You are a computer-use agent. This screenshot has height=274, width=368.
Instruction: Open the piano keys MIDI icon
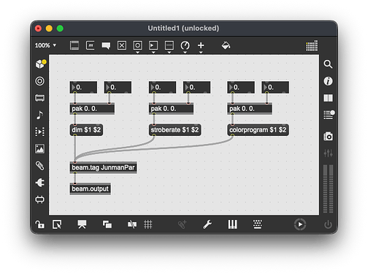pos(232,224)
